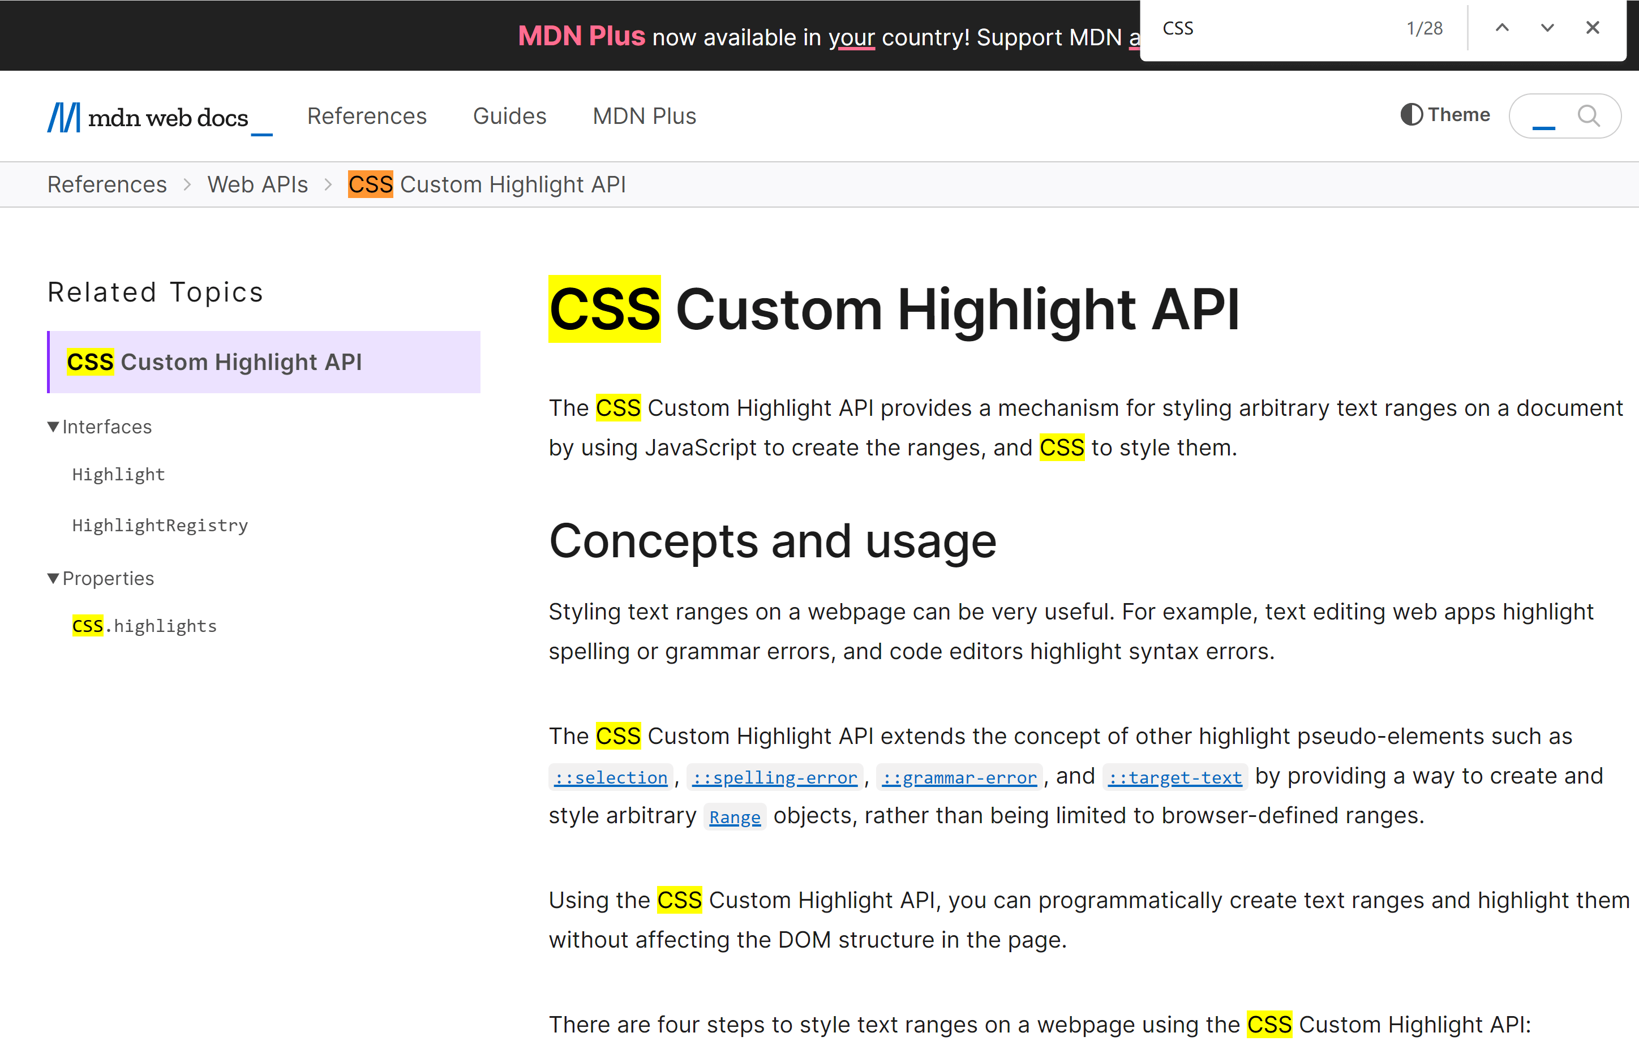
Task: Click the search magnifier icon
Action: [x=1588, y=115]
